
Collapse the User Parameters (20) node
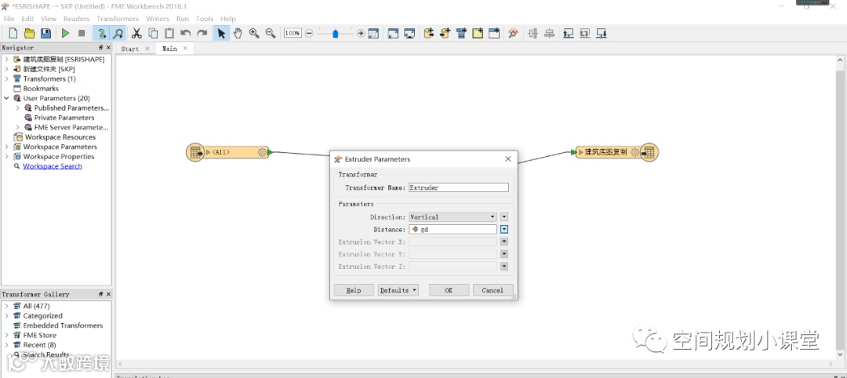pyautogui.click(x=6, y=98)
